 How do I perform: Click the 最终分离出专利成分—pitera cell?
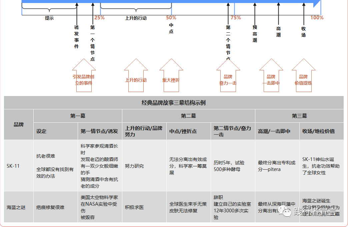point(277,166)
